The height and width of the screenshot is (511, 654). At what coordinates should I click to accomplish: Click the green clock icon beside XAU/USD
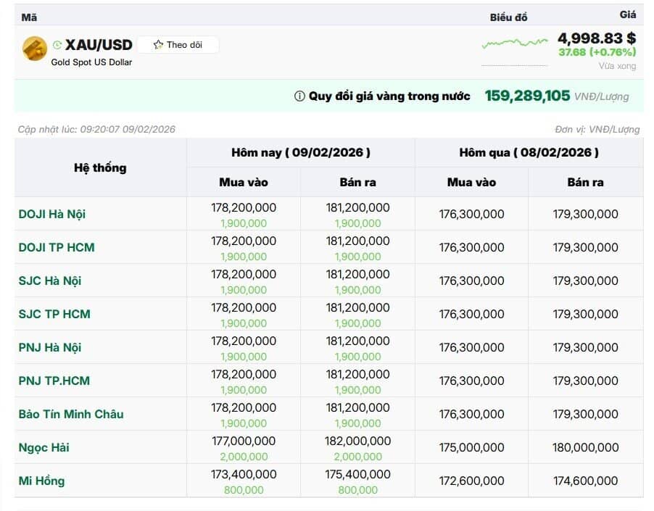[x=58, y=45]
